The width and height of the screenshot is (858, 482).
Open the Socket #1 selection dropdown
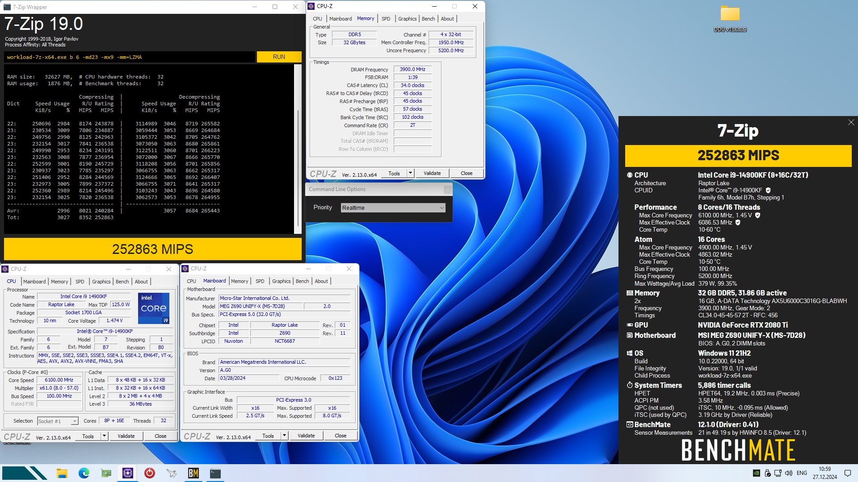[58, 421]
